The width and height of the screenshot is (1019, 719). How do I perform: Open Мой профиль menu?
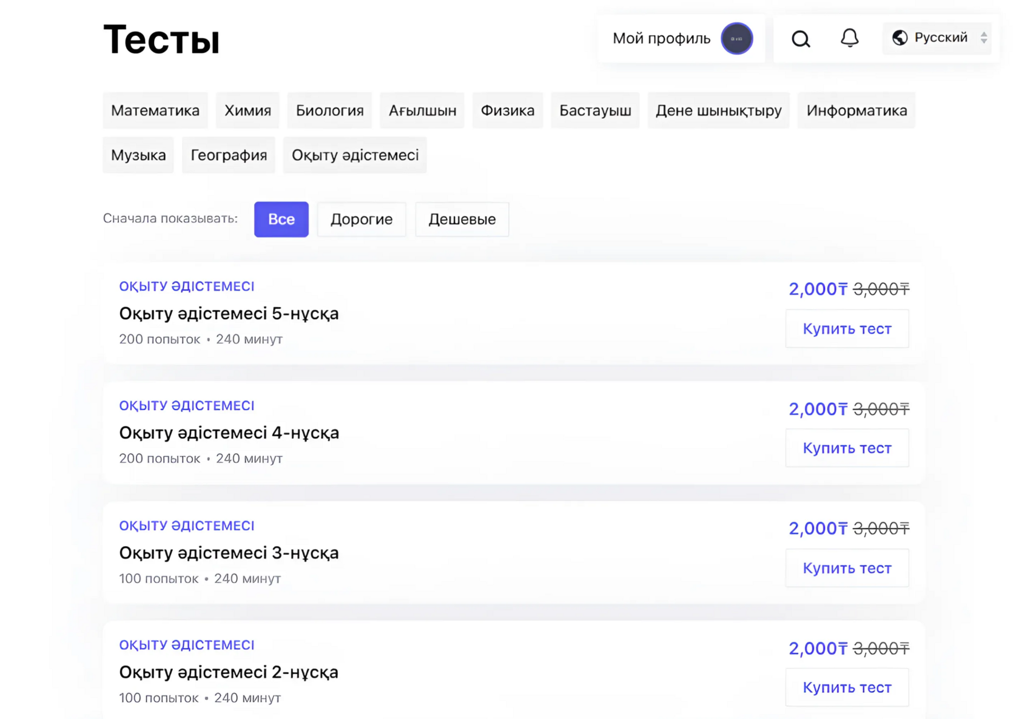(x=661, y=39)
